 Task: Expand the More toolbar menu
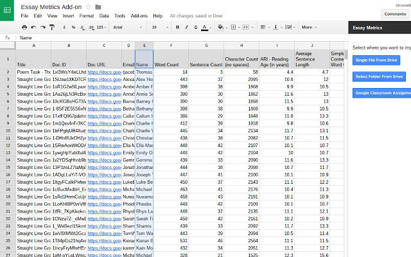(x=309, y=27)
